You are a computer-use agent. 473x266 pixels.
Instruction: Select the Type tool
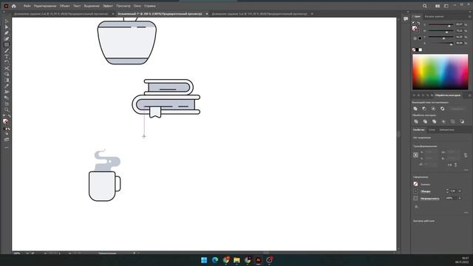tap(7, 56)
